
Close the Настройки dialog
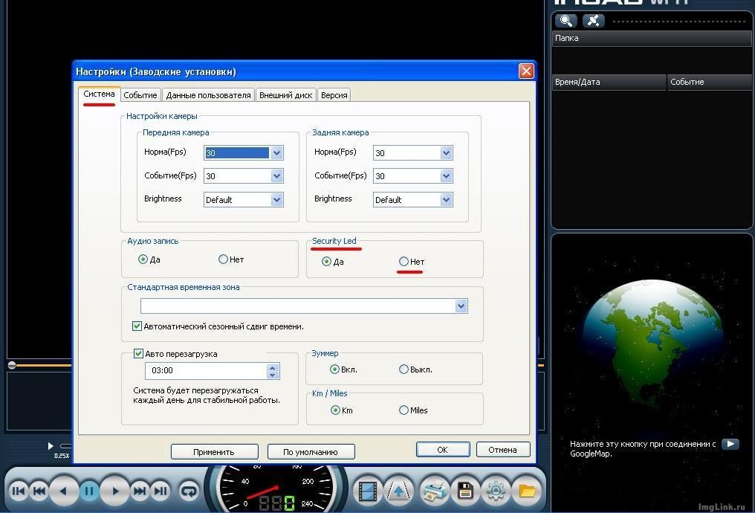tap(526, 71)
